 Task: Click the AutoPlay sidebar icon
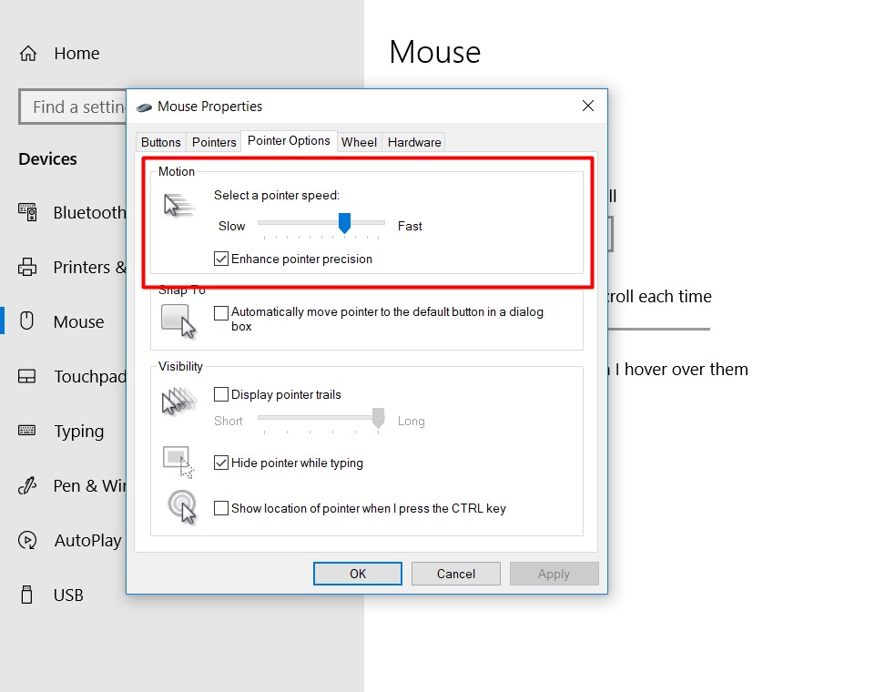28,540
